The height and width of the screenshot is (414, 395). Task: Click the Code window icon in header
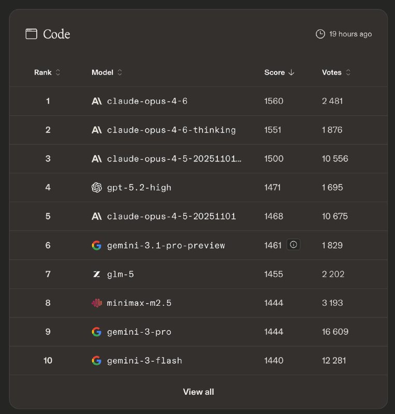tap(32, 34)
